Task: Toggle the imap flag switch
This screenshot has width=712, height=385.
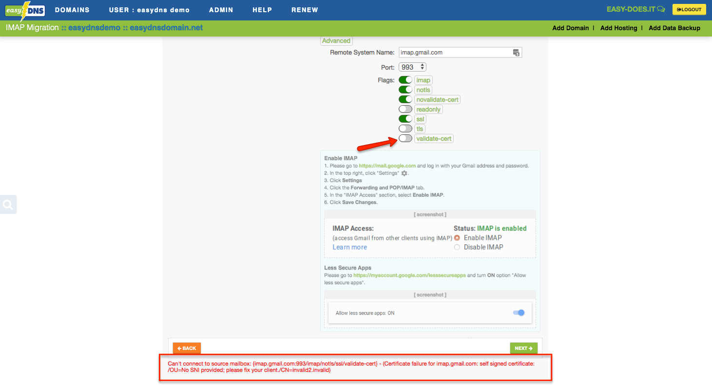Action: click(x=405, y=80)
